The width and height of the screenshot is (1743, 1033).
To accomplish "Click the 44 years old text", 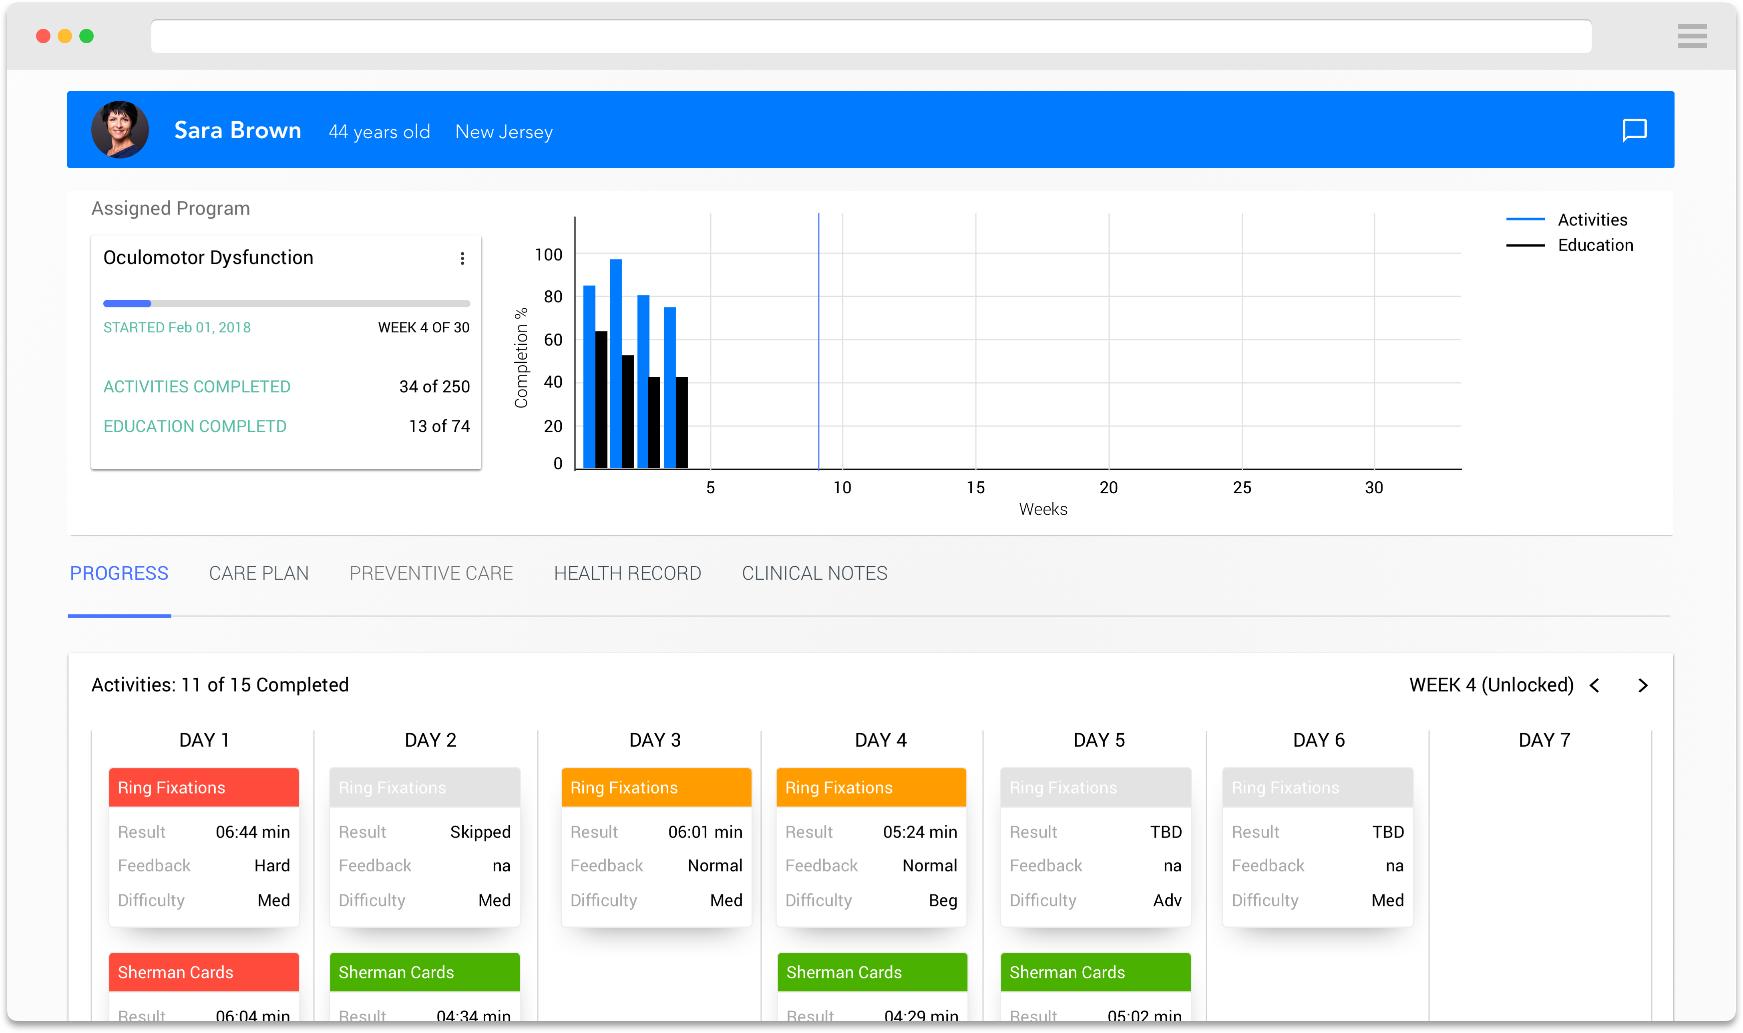I will [x=379, y=132].
